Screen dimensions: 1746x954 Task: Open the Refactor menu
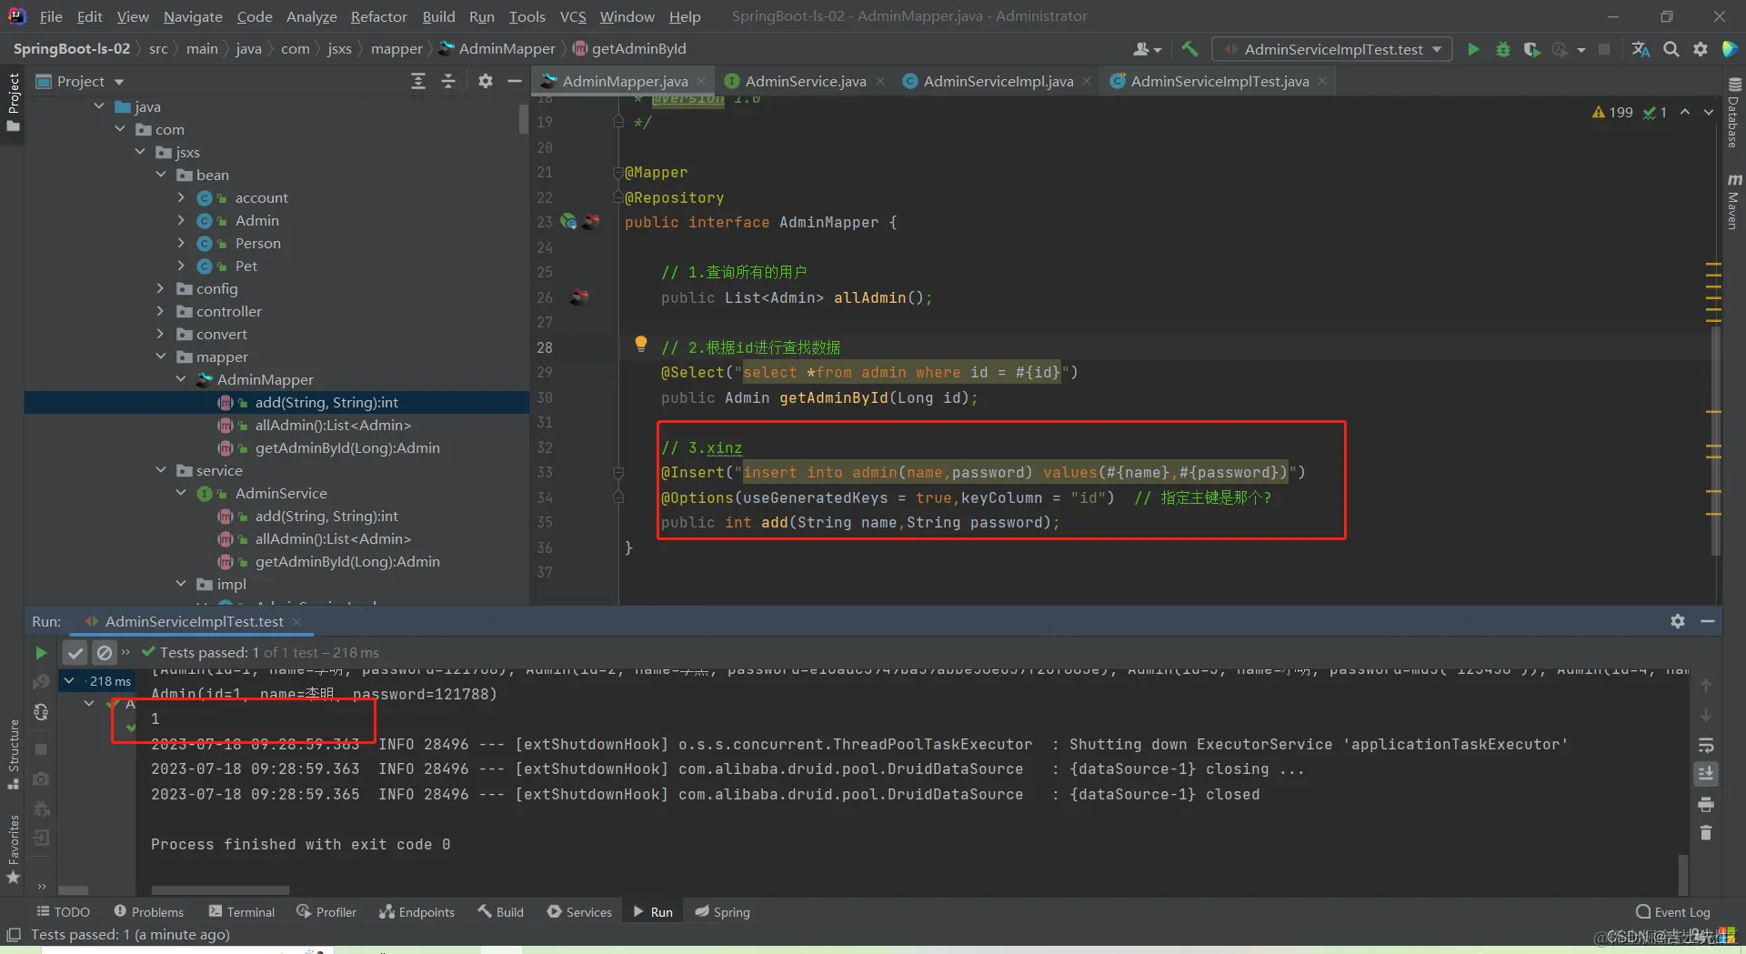378,16
